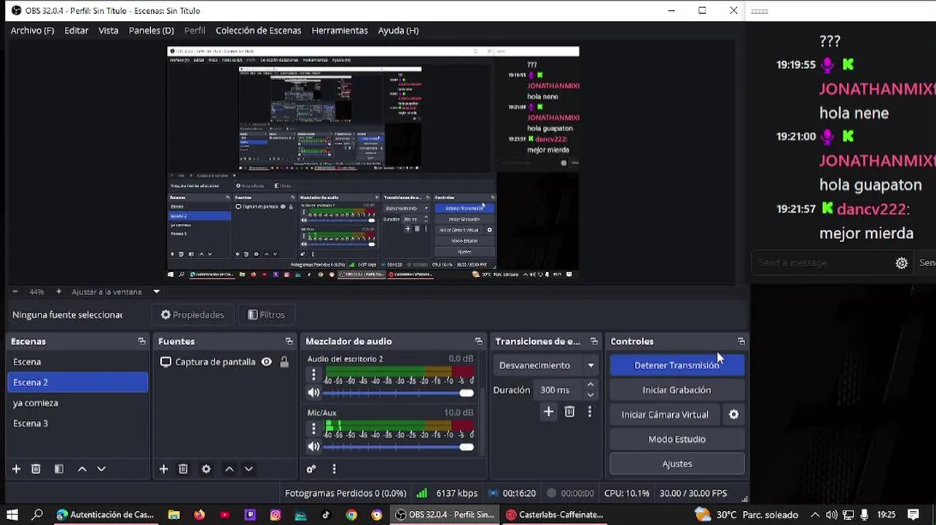Open the Colección de Escenas menu
The width and height of the screenshot is (936, 525).
[x=258, y=31]
